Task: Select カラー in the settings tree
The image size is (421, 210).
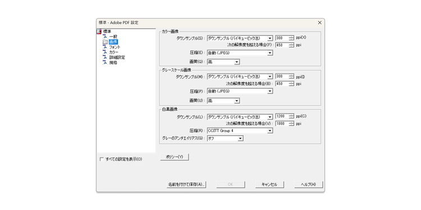Action: (x=114, y=52)
